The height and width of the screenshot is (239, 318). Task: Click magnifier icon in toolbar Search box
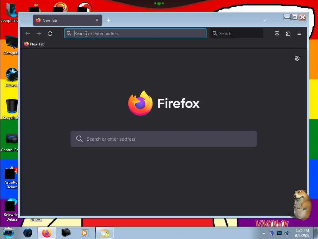coord(215,33)
